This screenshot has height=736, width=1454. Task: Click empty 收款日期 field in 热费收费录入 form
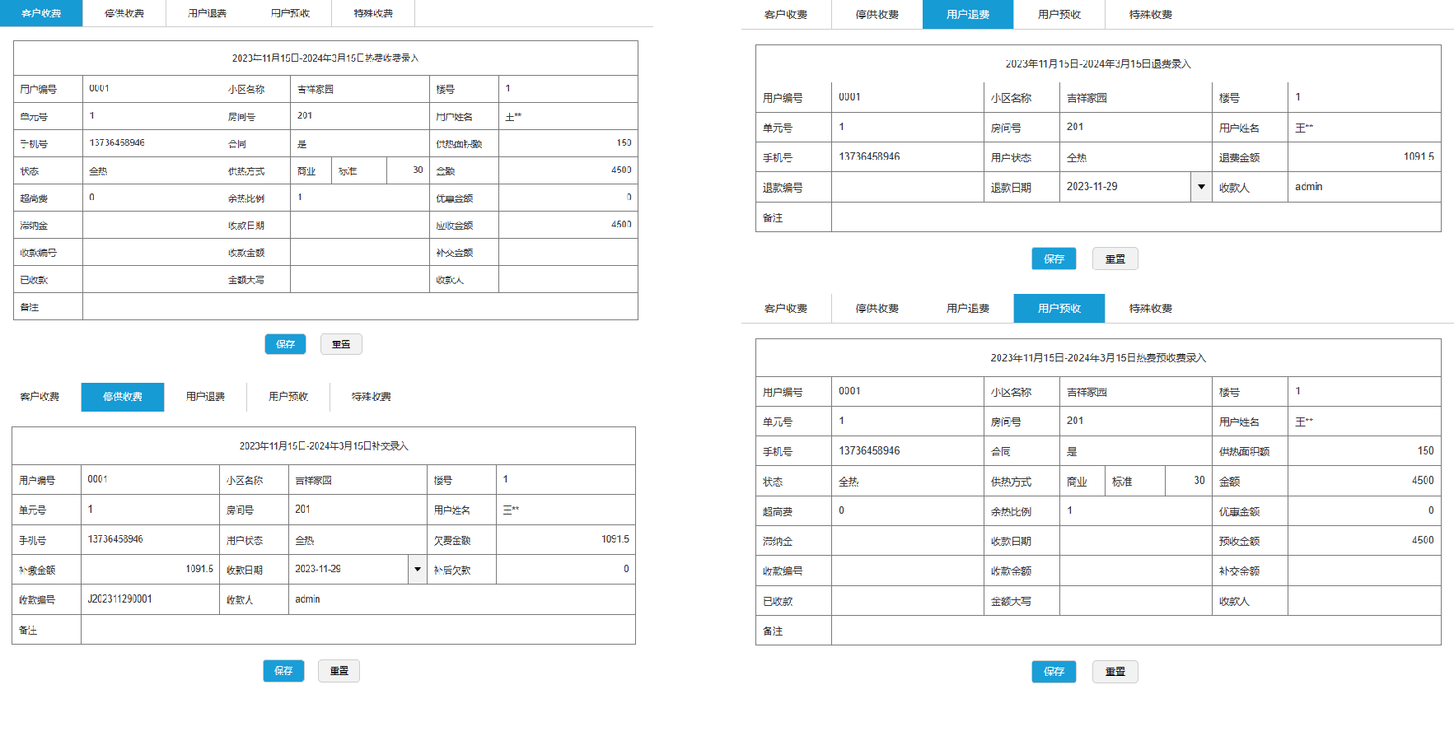pyautogui.click(x=359, y=225)
